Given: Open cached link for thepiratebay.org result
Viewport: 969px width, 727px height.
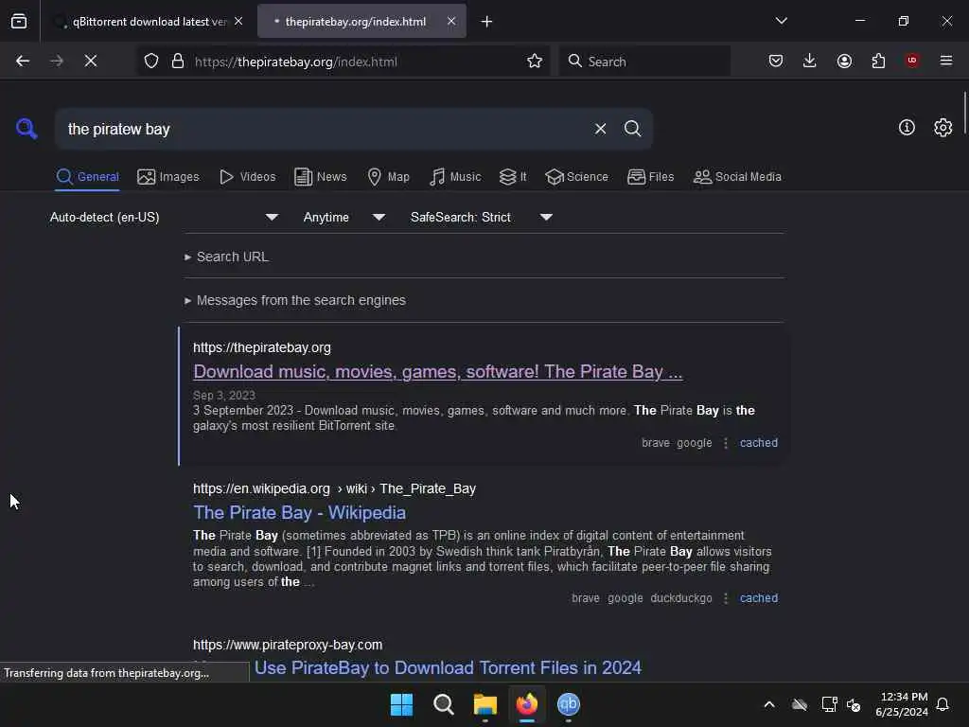Looking at the screenshot, I should [759, 443].
